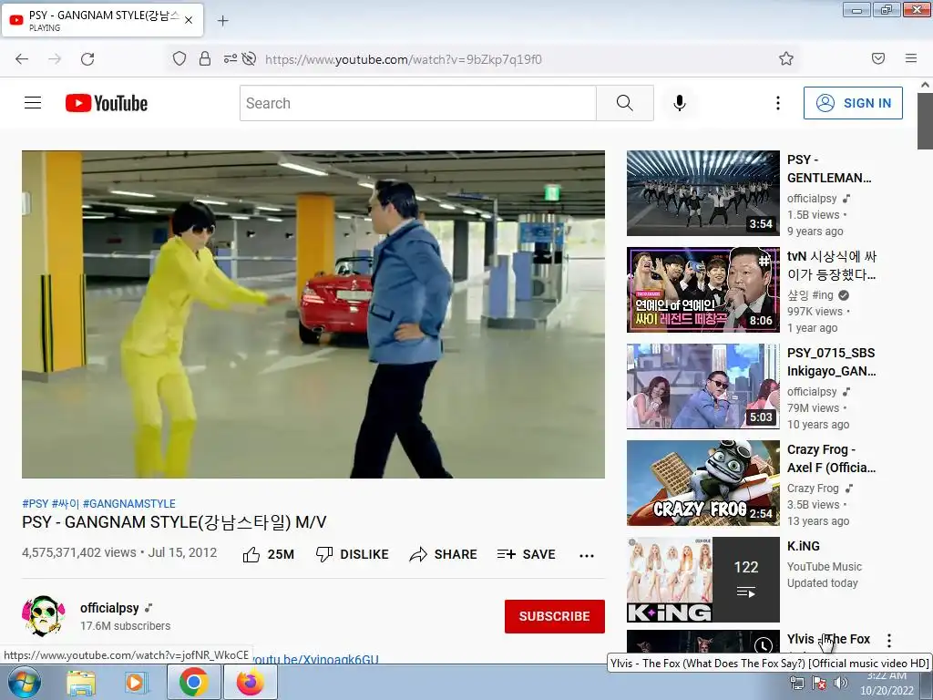
Task: Open tracking protection shield icon
Action: [179, 58]
